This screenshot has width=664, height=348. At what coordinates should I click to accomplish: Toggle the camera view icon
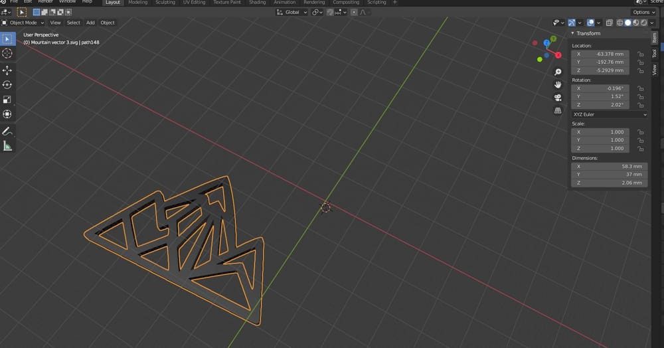pyautogui.click(x=558, y=98)
